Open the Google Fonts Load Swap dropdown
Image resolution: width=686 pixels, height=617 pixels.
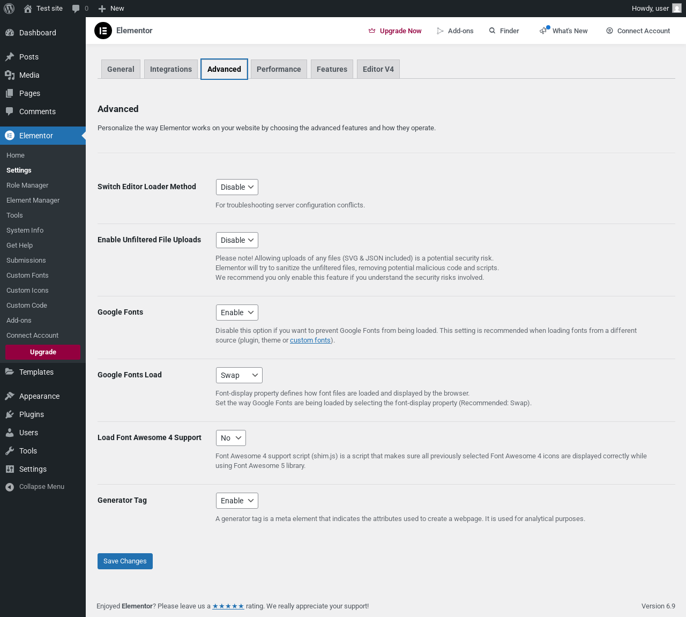point(239,375)
